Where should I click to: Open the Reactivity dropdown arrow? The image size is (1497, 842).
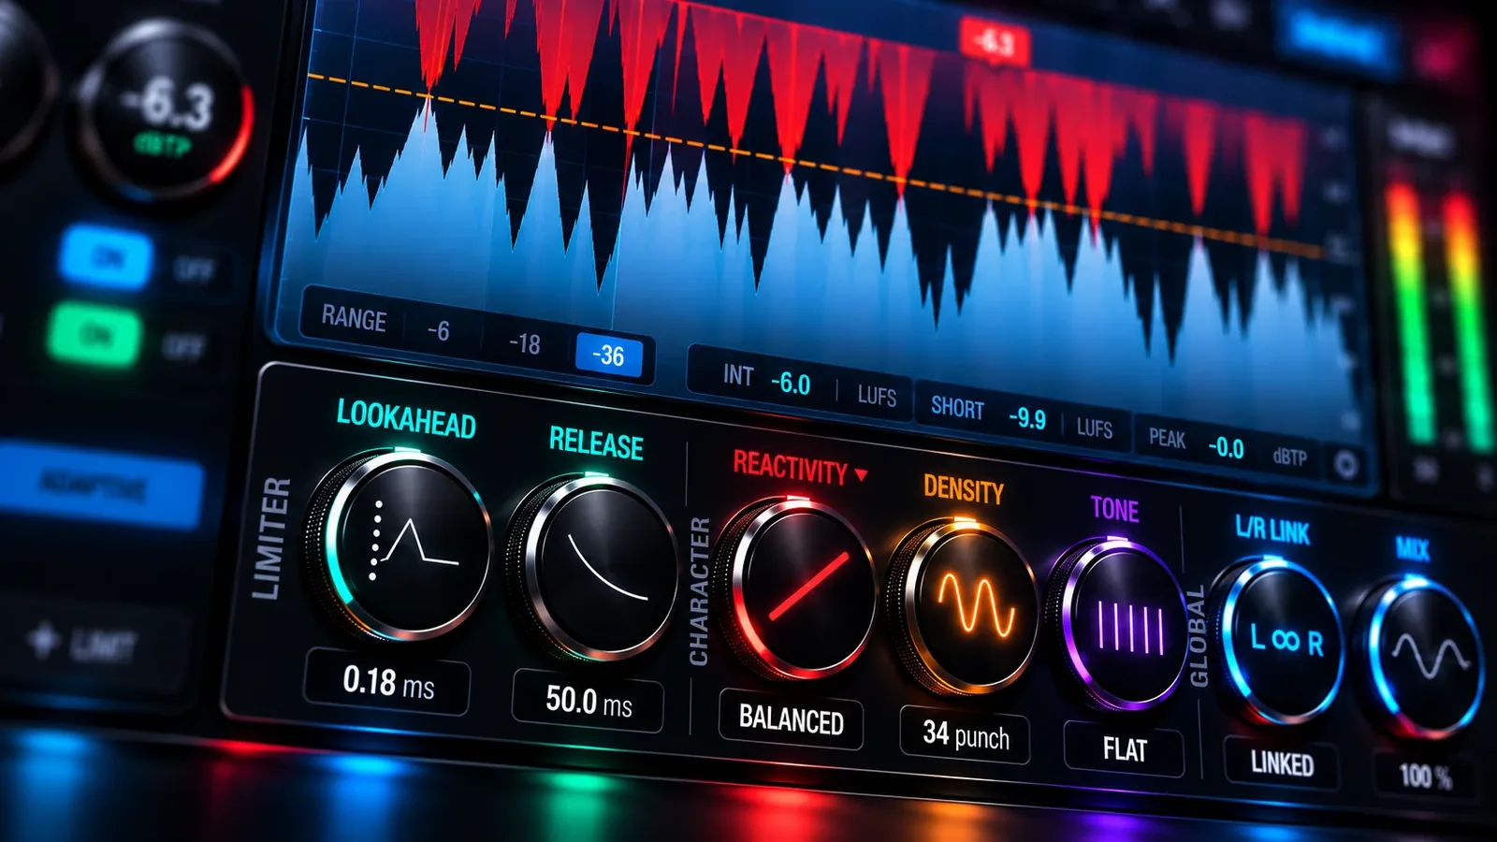coord(861,475)
